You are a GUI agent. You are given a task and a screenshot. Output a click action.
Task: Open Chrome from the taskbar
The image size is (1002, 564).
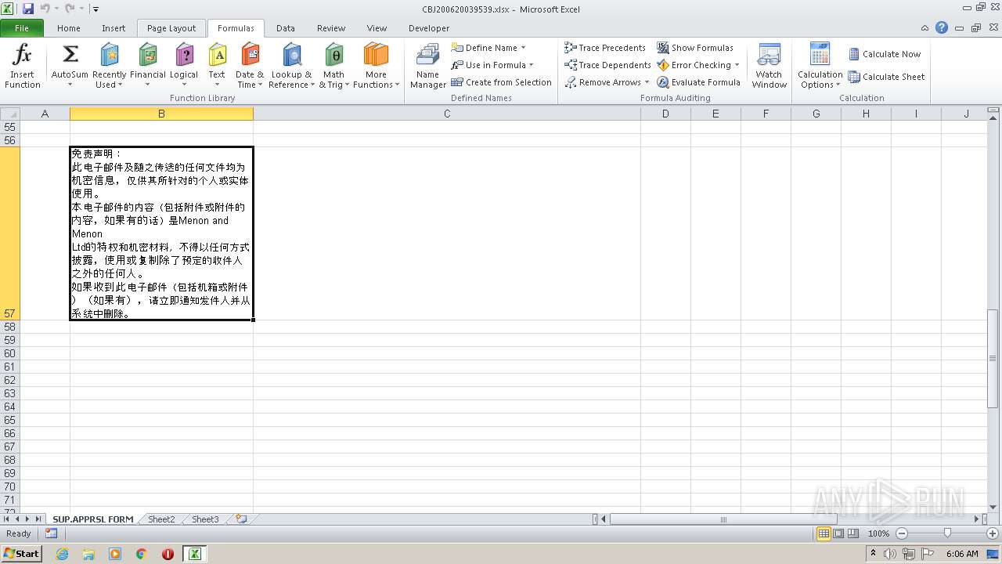click(142, 554)
